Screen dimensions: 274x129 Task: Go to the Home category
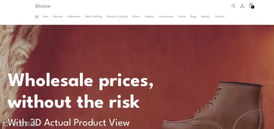(182, 16)
